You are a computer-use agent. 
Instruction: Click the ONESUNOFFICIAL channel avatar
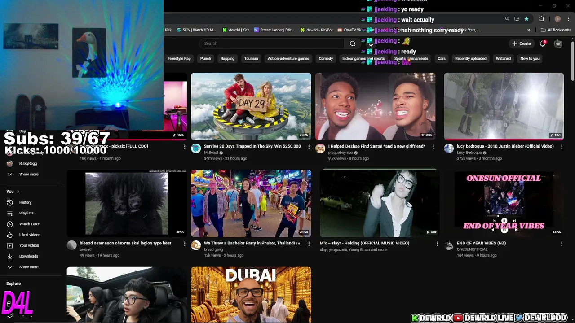pyautogui.click(x=449, y=245)
